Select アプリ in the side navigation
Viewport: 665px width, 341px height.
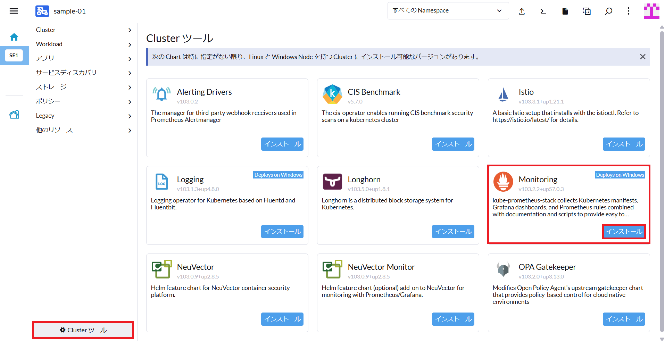point(45,58)
